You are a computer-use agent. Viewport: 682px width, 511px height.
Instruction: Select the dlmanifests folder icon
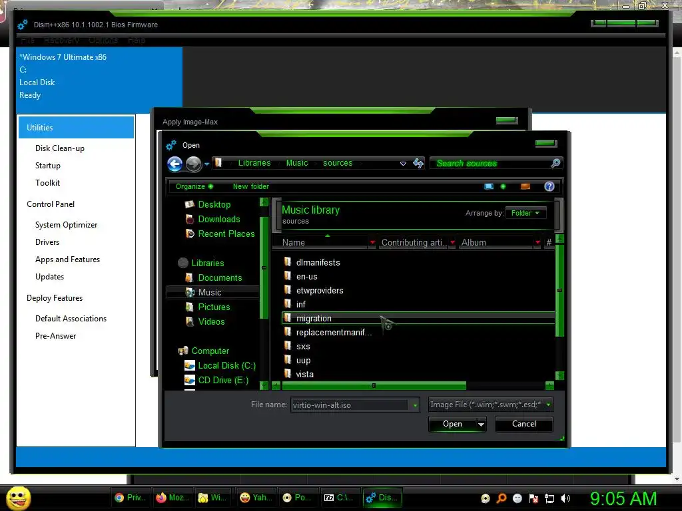click(x=288, y=261)
